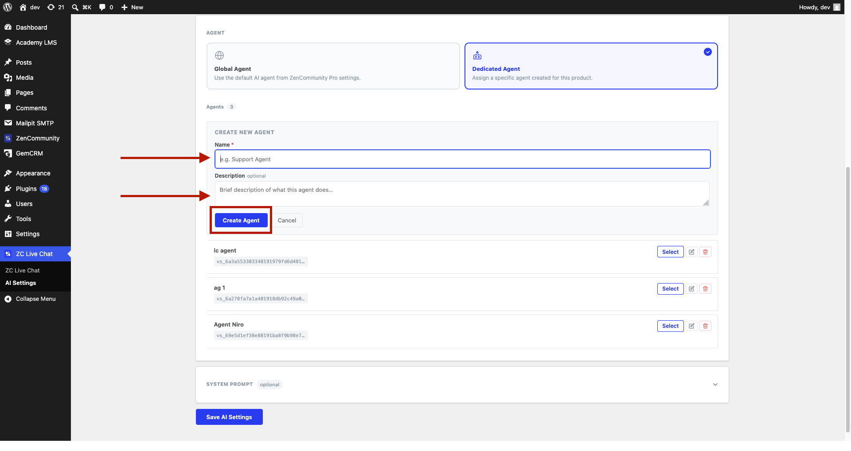
Task: Open the dev site home link
Action: click(30, 7)
